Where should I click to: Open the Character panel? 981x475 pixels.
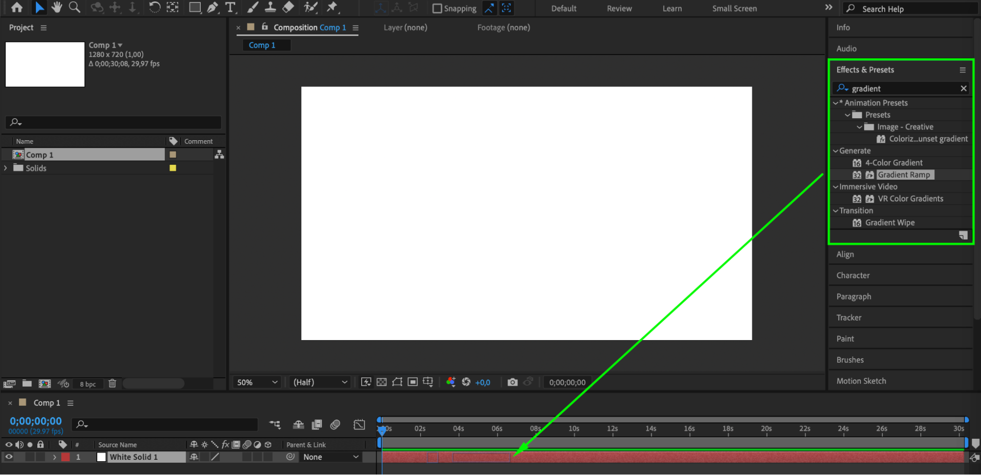click(853, 275)
